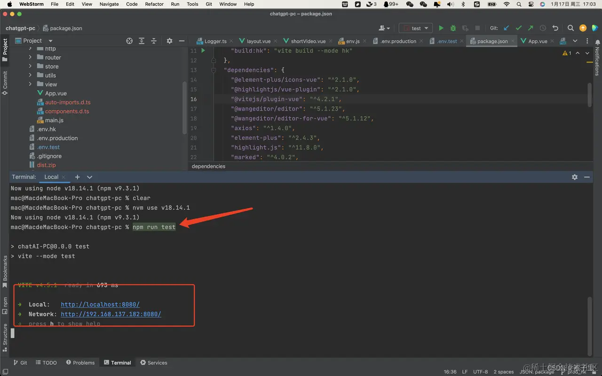The width and height of the screenshot is (602, 376).
Task: Select dist.zip in the Project tree
Action: coord(46,165)
